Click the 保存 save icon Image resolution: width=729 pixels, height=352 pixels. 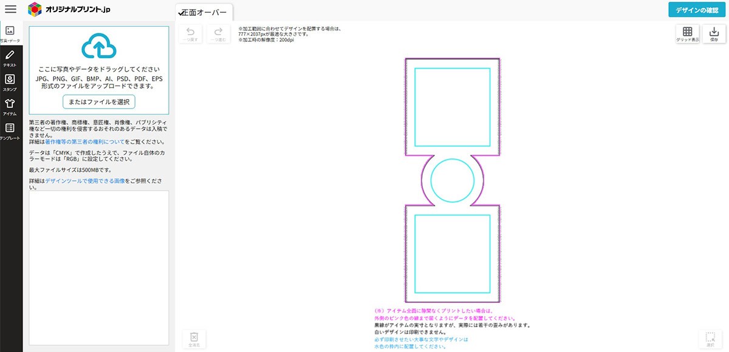click(x=714, y=34)
